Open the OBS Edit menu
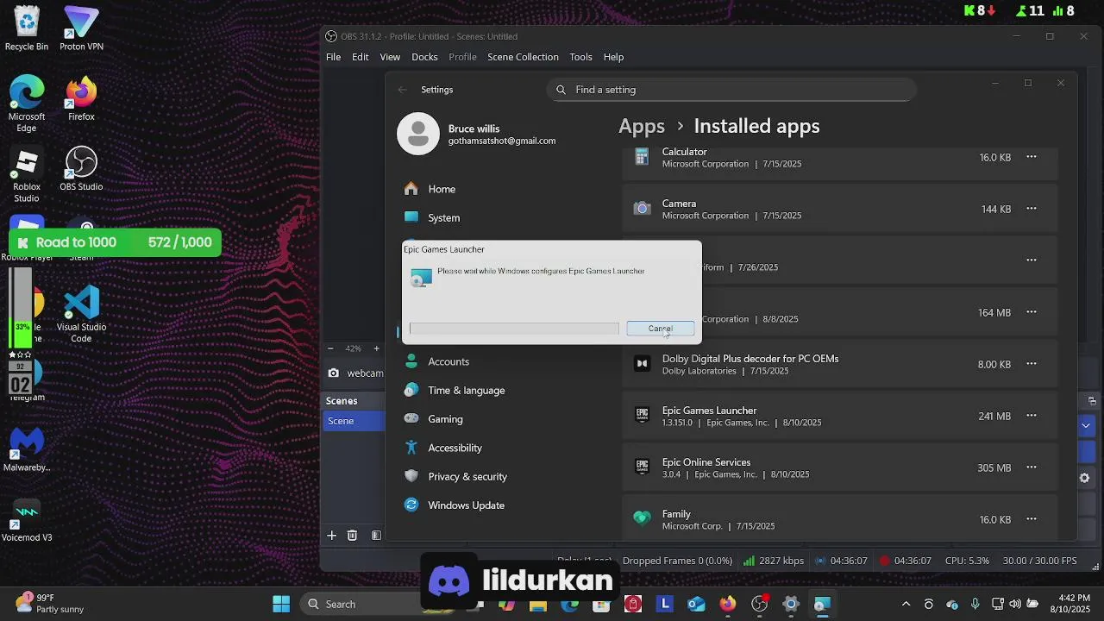This screenshot has height=621, width=1104. (x=361, y=57)
